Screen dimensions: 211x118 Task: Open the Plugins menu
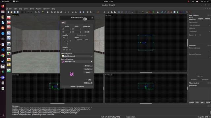(x=39, y=9)
